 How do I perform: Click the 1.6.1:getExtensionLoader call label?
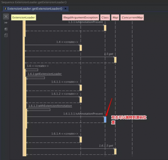45,74
